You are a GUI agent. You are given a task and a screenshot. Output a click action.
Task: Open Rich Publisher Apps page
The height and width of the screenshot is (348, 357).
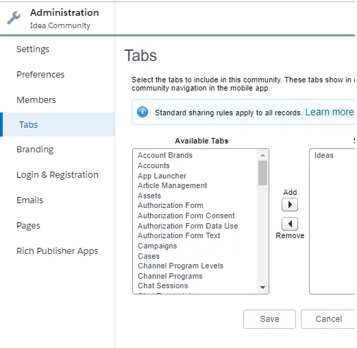58,251
